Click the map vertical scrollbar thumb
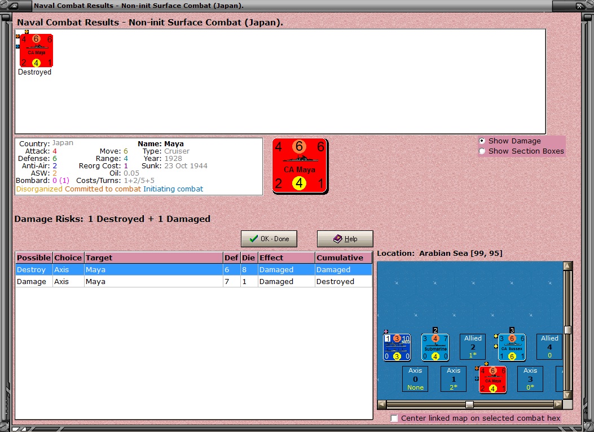594x432 pixels. [x=567, y=330]
